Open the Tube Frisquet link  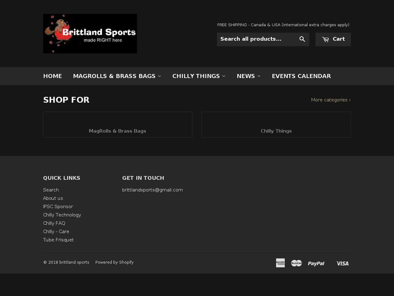click(x=58, y=240)
